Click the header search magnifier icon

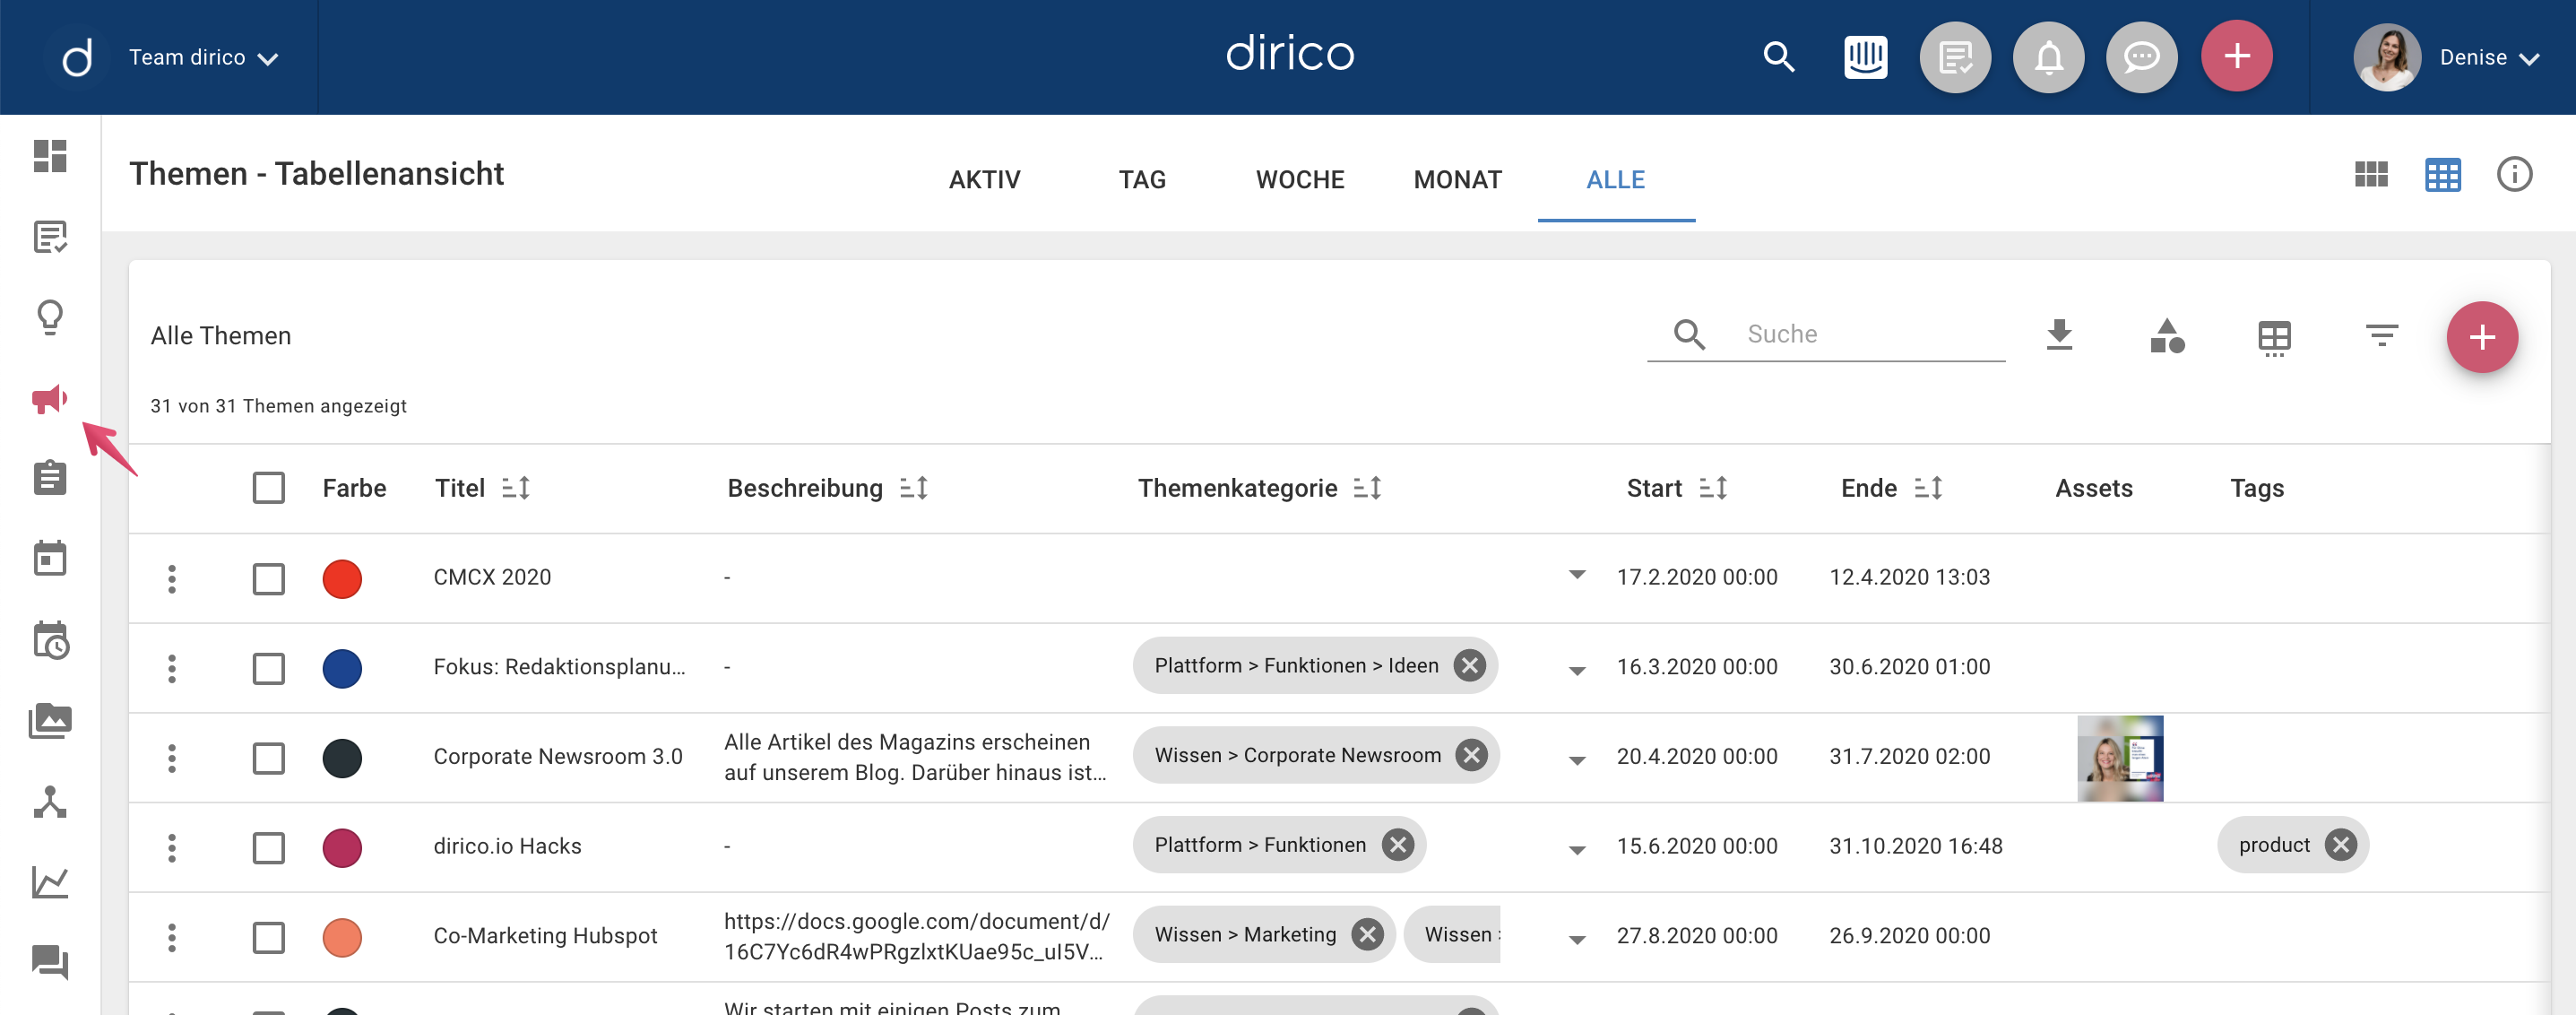pyautogui.click(x=1779, y=57)
